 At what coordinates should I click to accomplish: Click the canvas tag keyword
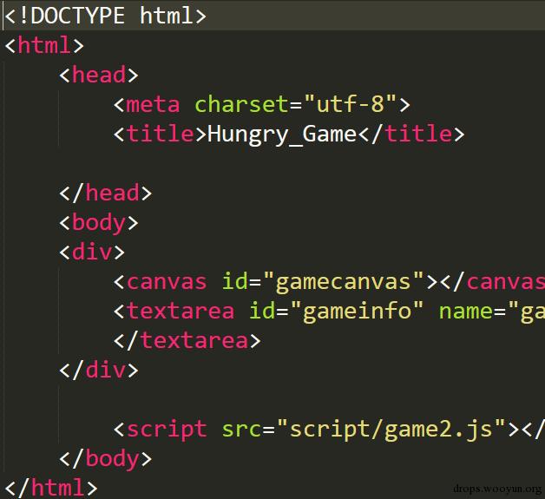(x=167, y=281)
